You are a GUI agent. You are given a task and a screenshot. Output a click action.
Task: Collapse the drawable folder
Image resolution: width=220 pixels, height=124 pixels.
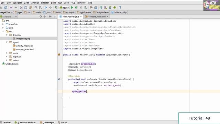7,35
